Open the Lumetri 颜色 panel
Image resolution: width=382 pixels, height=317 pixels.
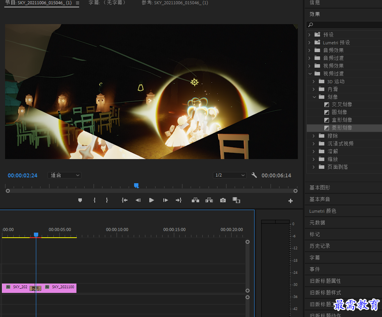click(x=323, y=211)
